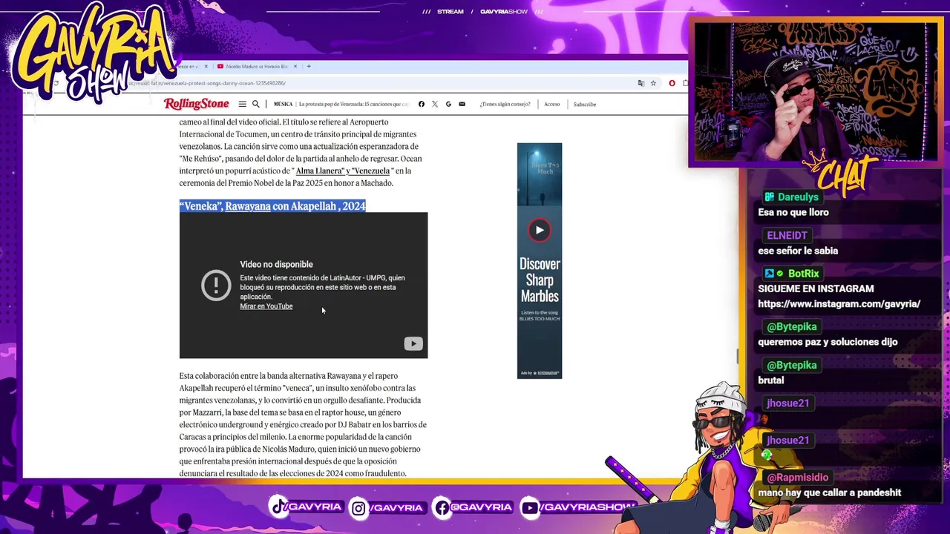Play the Sharp Marbles ad video
Viewport: 950px width, 534px height.
[x=540, y=230]
